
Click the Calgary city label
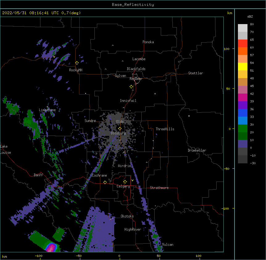tap(123, 186)
